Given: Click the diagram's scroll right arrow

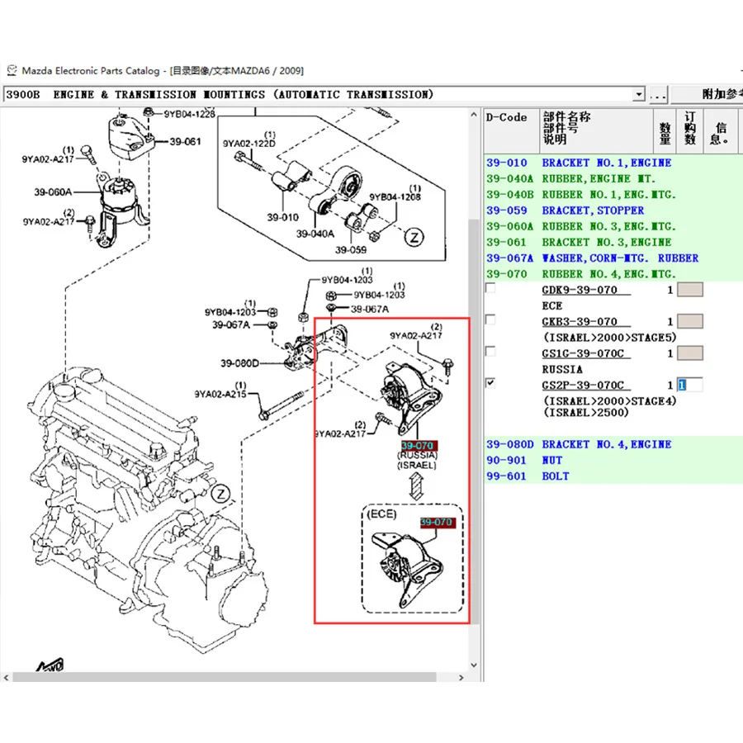Looking at the screenshot, I should (x=461, y=678).
